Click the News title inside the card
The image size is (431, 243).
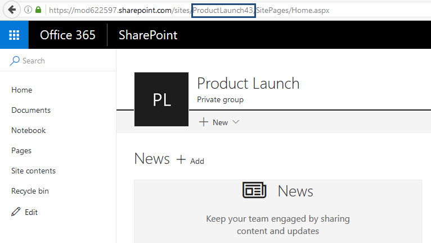point(295,191)
